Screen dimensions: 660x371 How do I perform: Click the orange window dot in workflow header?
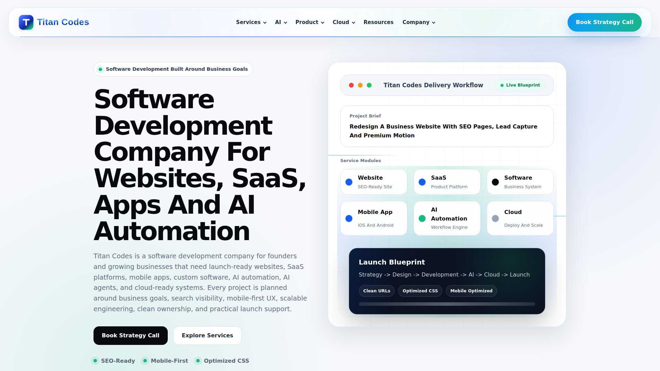tap(360, 85)
